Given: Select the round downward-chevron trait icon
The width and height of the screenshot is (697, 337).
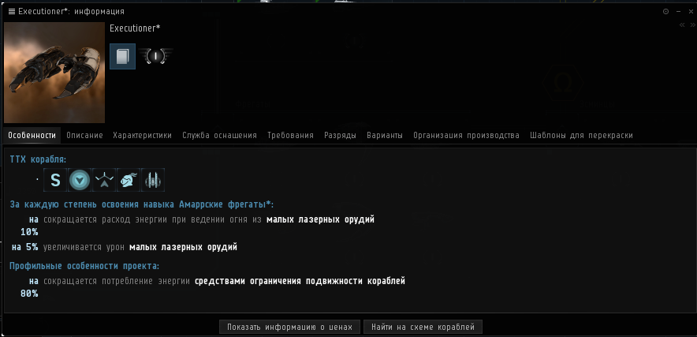Looking at the screenshot, I should [x=79, y=181].
